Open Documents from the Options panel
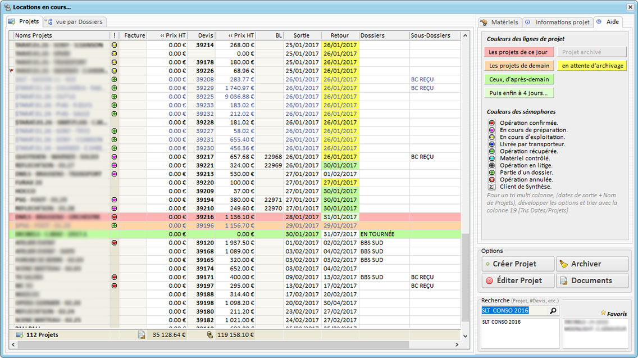This screenshot has width=638, height=358. pyautogui.click(x=592, y=280)
